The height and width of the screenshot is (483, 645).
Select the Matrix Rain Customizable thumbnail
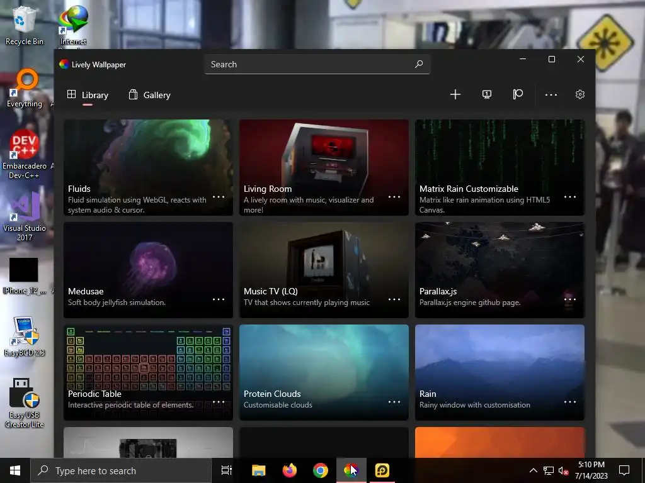(x=499, y=167)
